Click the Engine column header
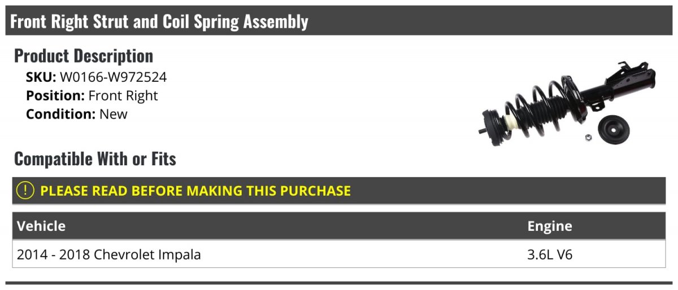This screenshot has height=290, width=678. pyautogui.click(x=550, y=226)
